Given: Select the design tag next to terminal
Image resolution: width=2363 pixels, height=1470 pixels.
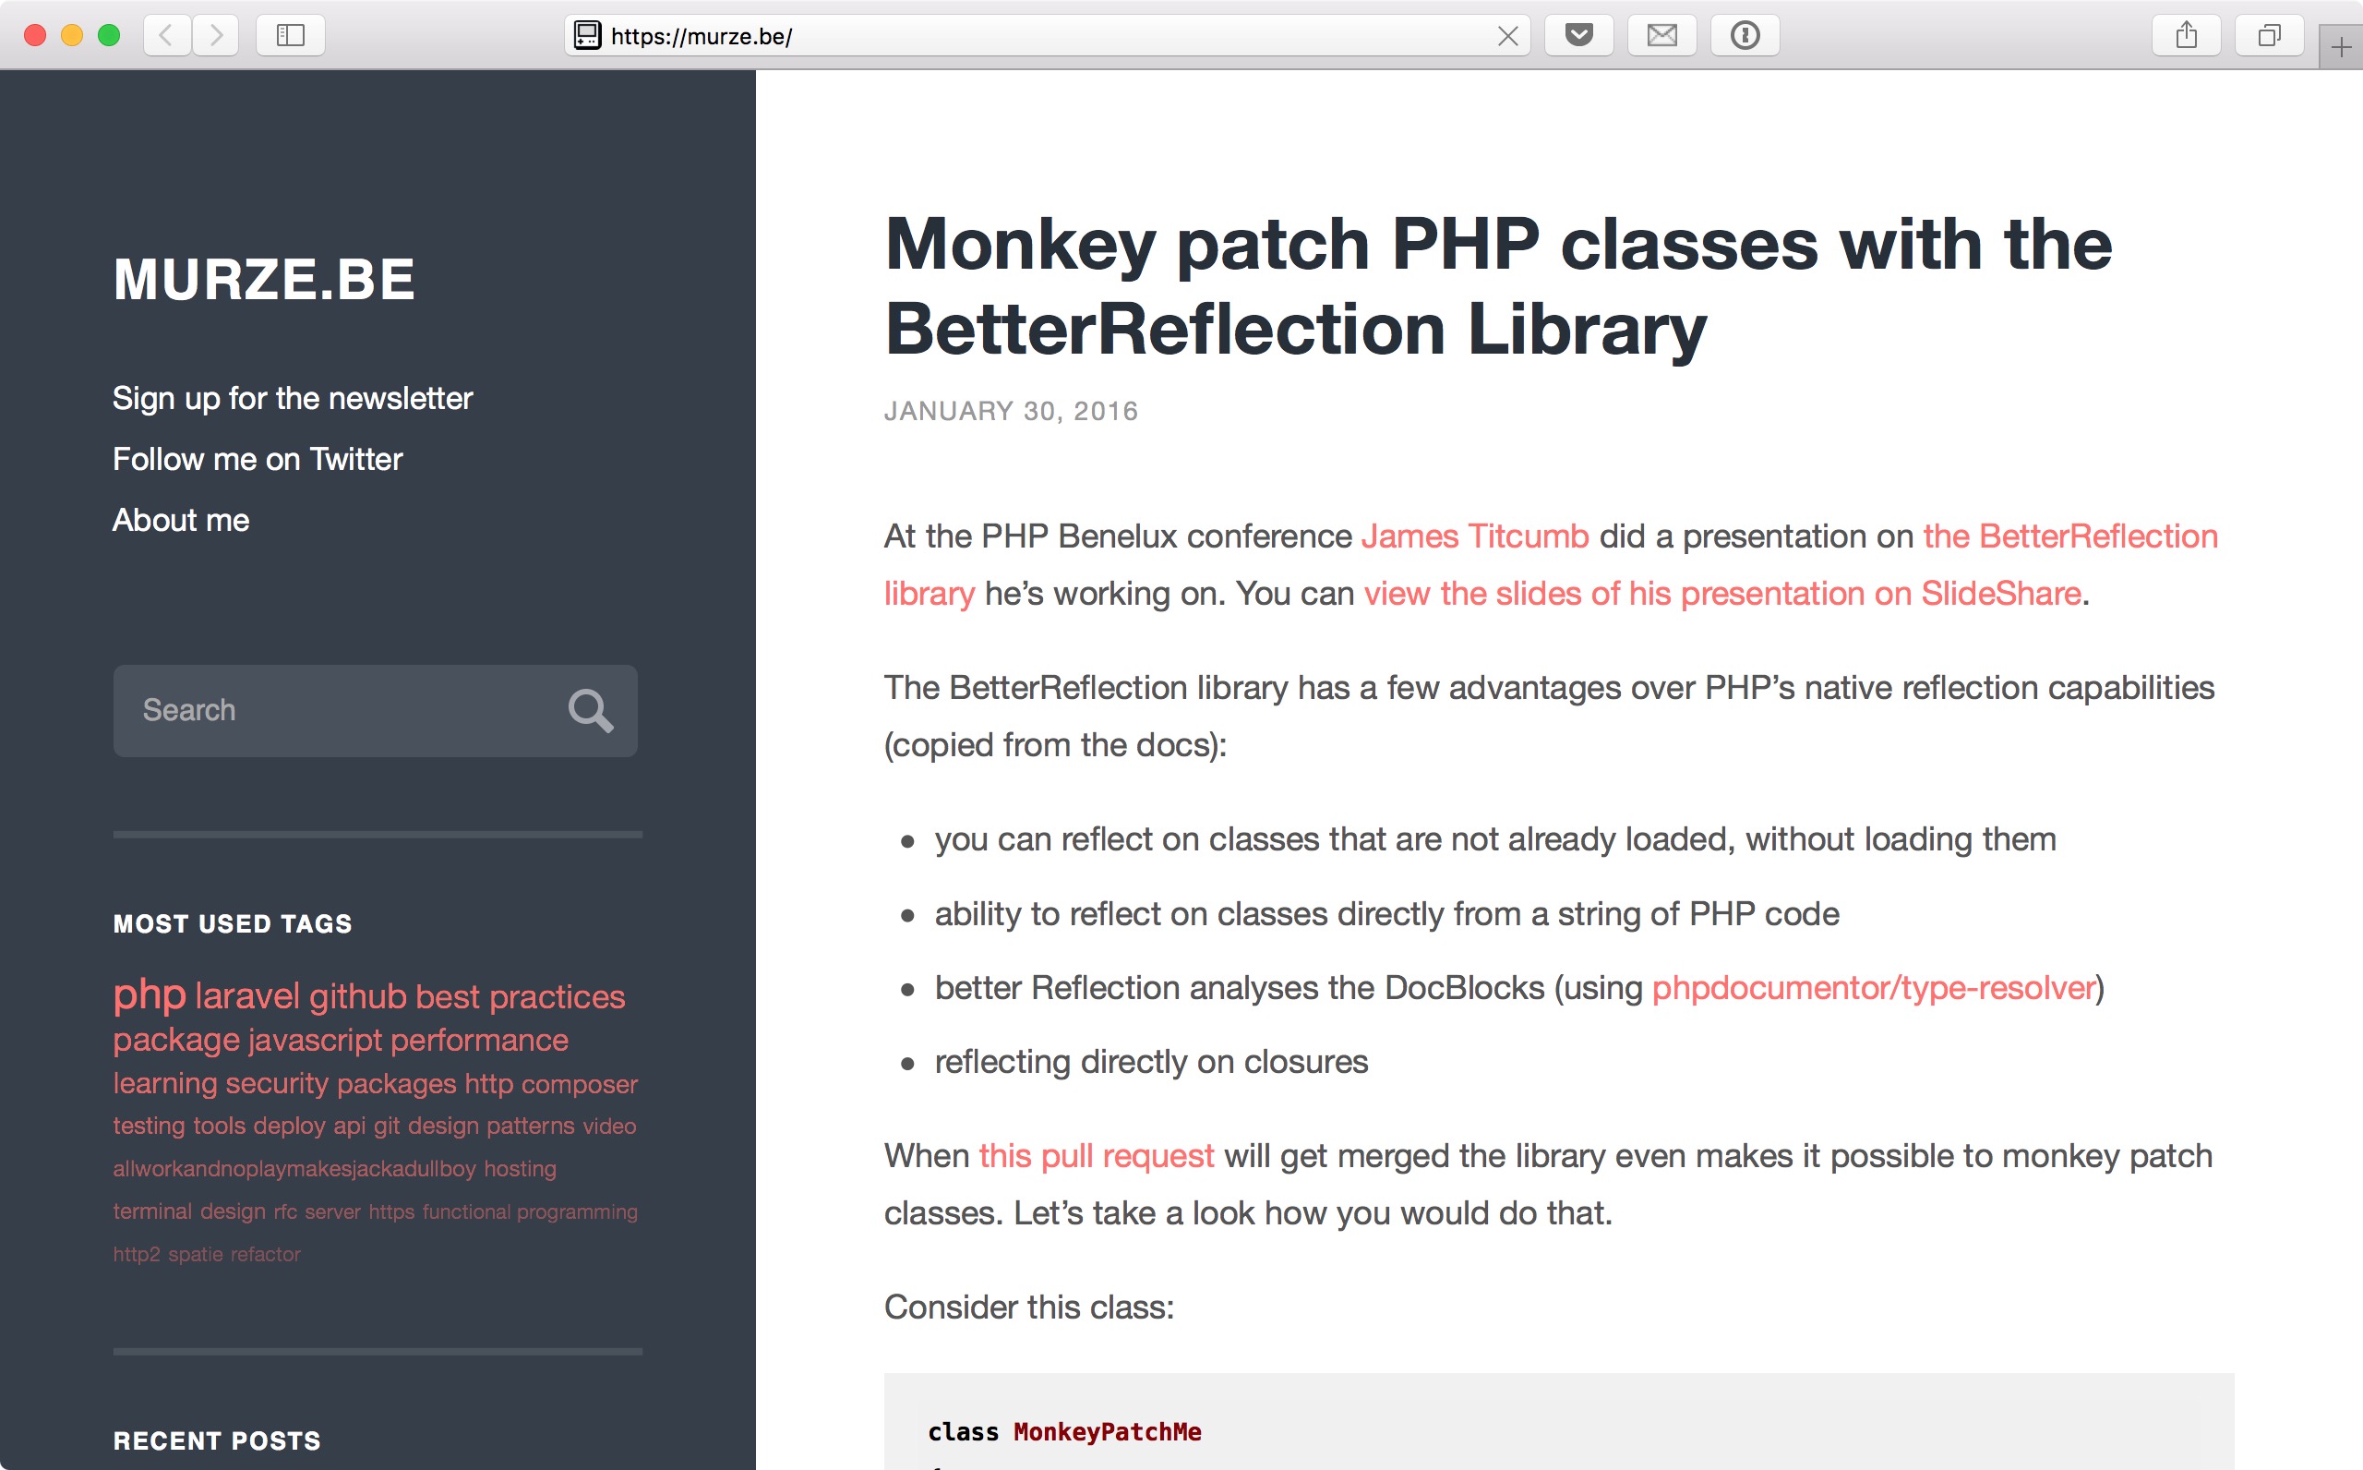Looking at the screenshot, I should click(x=234, y=1211).
